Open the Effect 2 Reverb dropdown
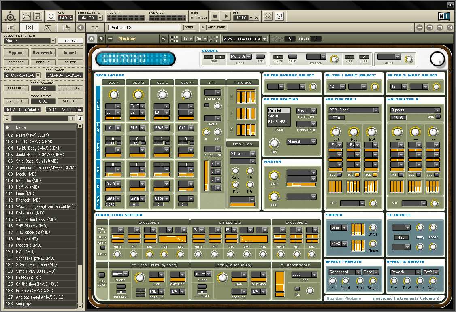Viewport: 456px width, 312px height. pyautogui.click(x=405, y=272)
